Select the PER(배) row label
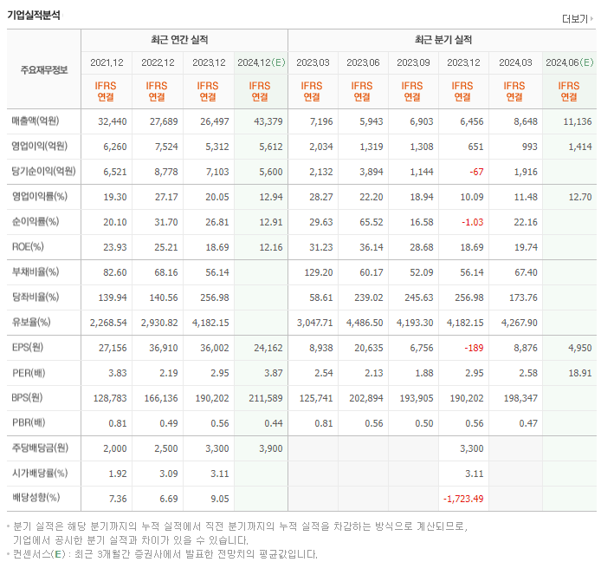The height and width of the screenshot is (562, 601). (x=29, y=373)
